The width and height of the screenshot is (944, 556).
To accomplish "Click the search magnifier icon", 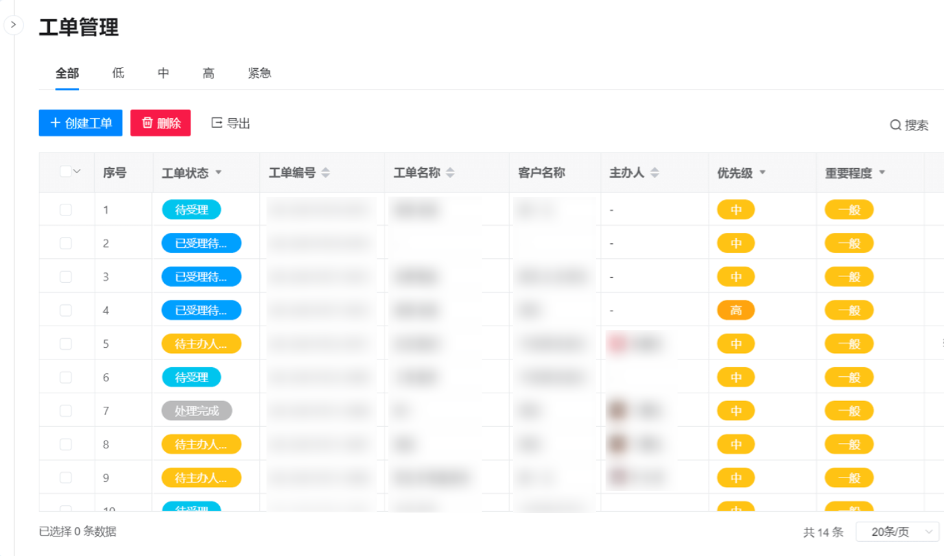I will [895, 125].
